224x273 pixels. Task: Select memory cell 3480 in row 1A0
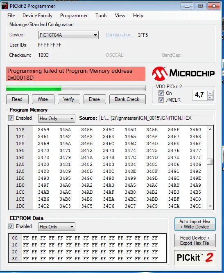pyautogui.click(x=43, y=165)
